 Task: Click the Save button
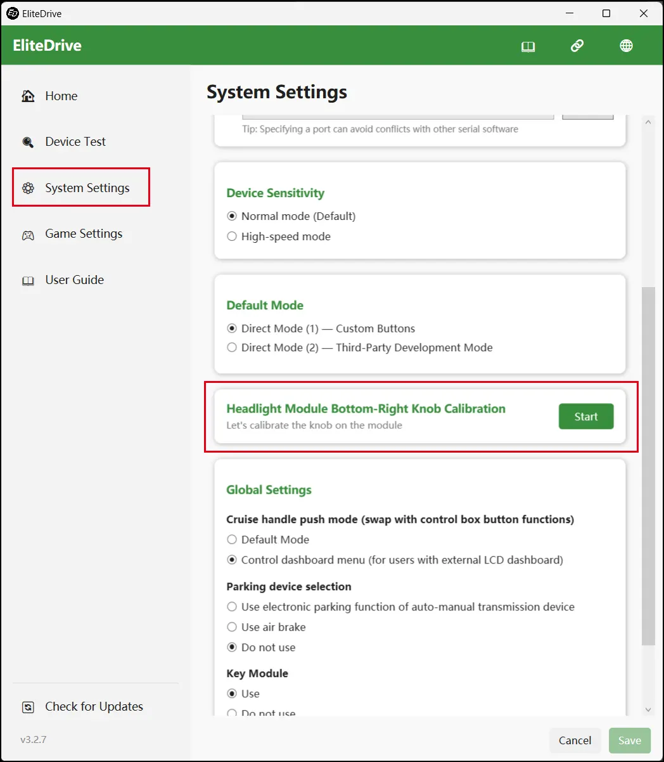click(630, 740)
